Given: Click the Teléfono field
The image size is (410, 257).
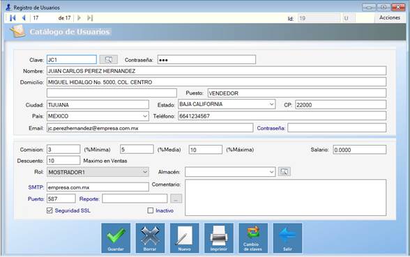Looking at the screenshot, I should [282, 116].
